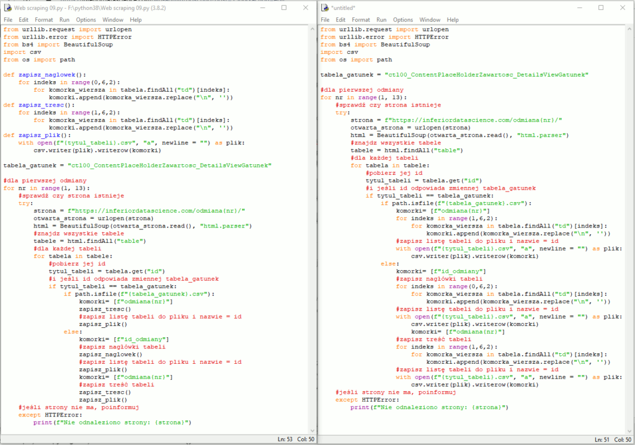The height and width of the screenshot is (445, 635).
Task: Open Window menu in the untitled window
Action: 430,20
